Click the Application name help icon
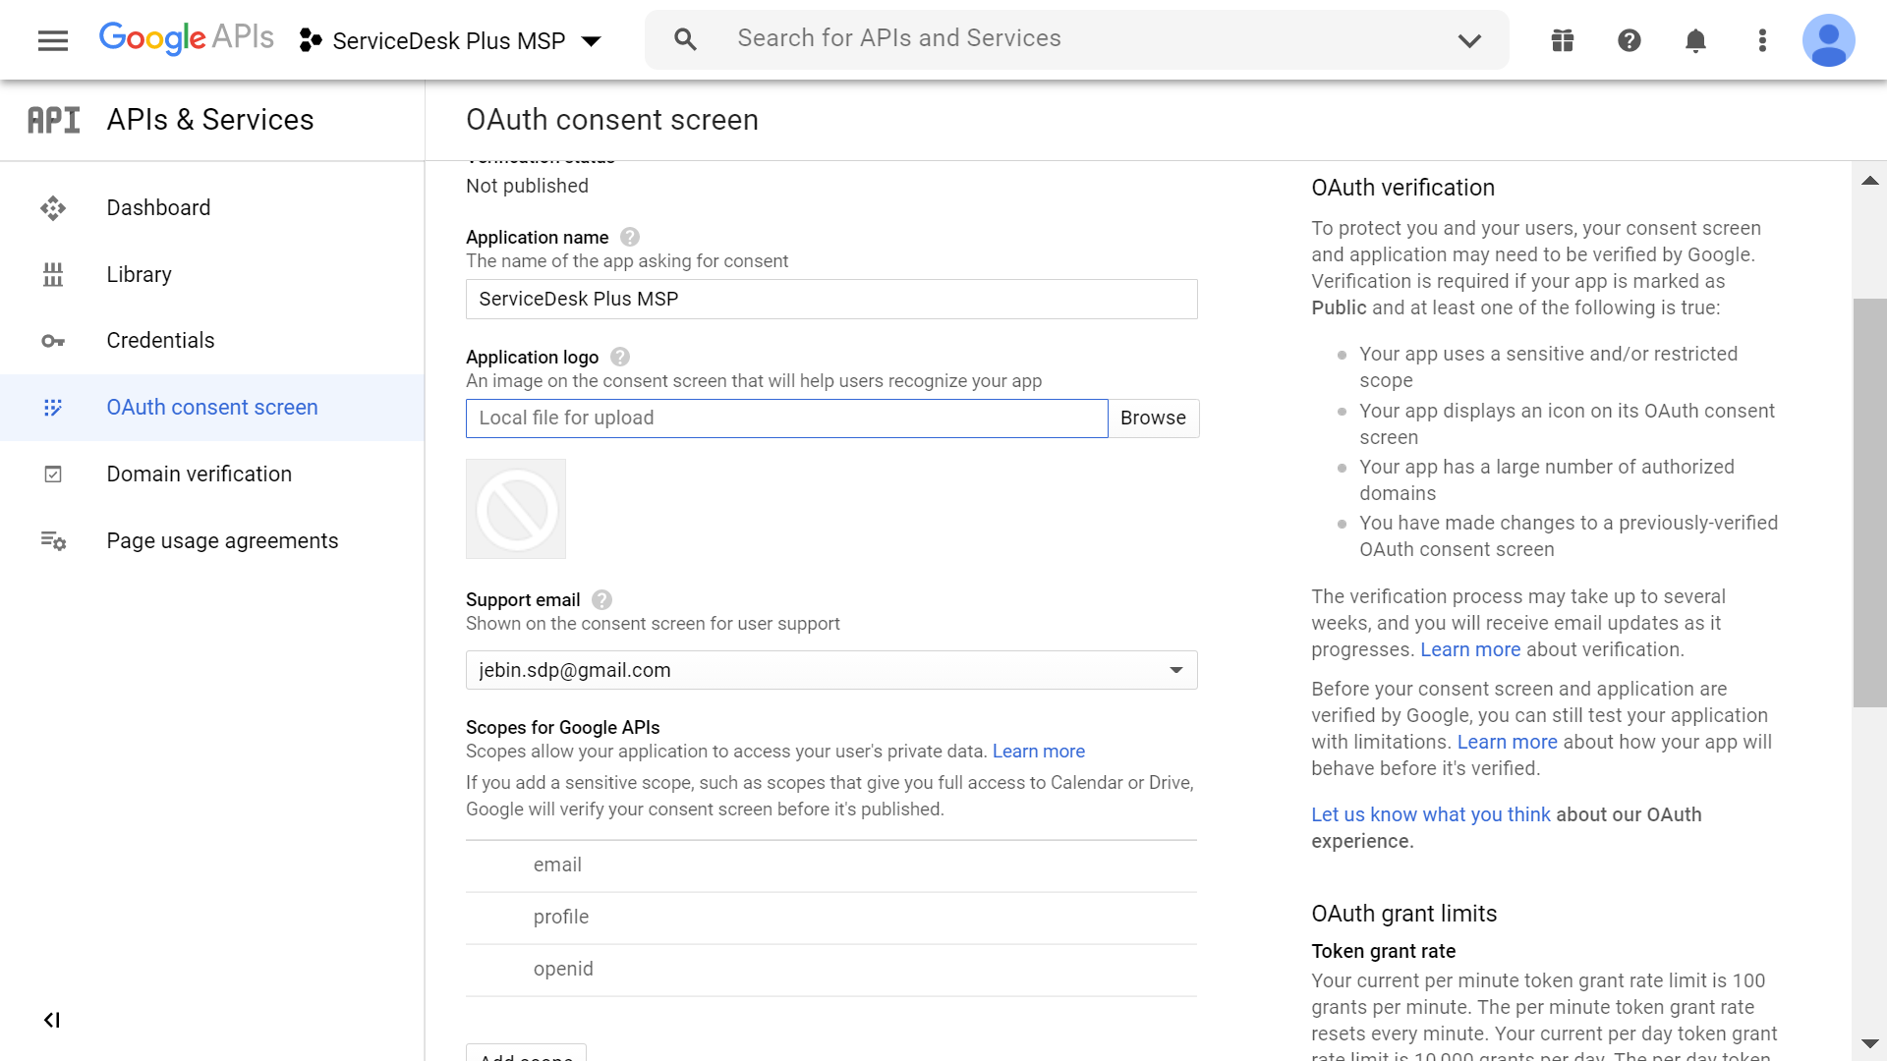The image size is (1887, 1061). point(630,237)
